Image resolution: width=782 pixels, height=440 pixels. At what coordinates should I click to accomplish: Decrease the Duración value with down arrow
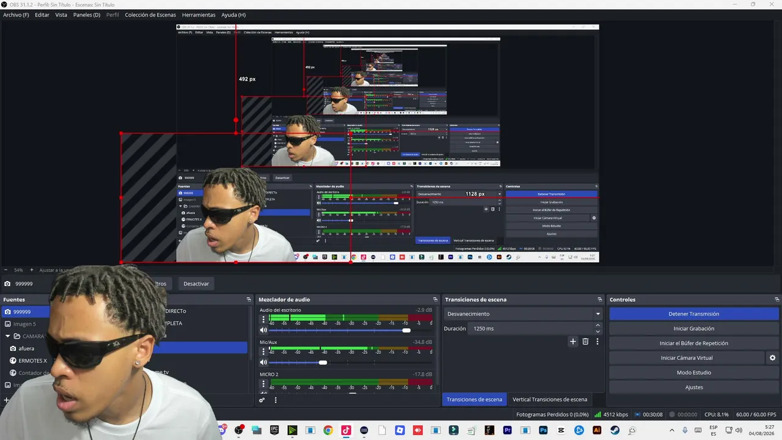[x=597, y=332]
